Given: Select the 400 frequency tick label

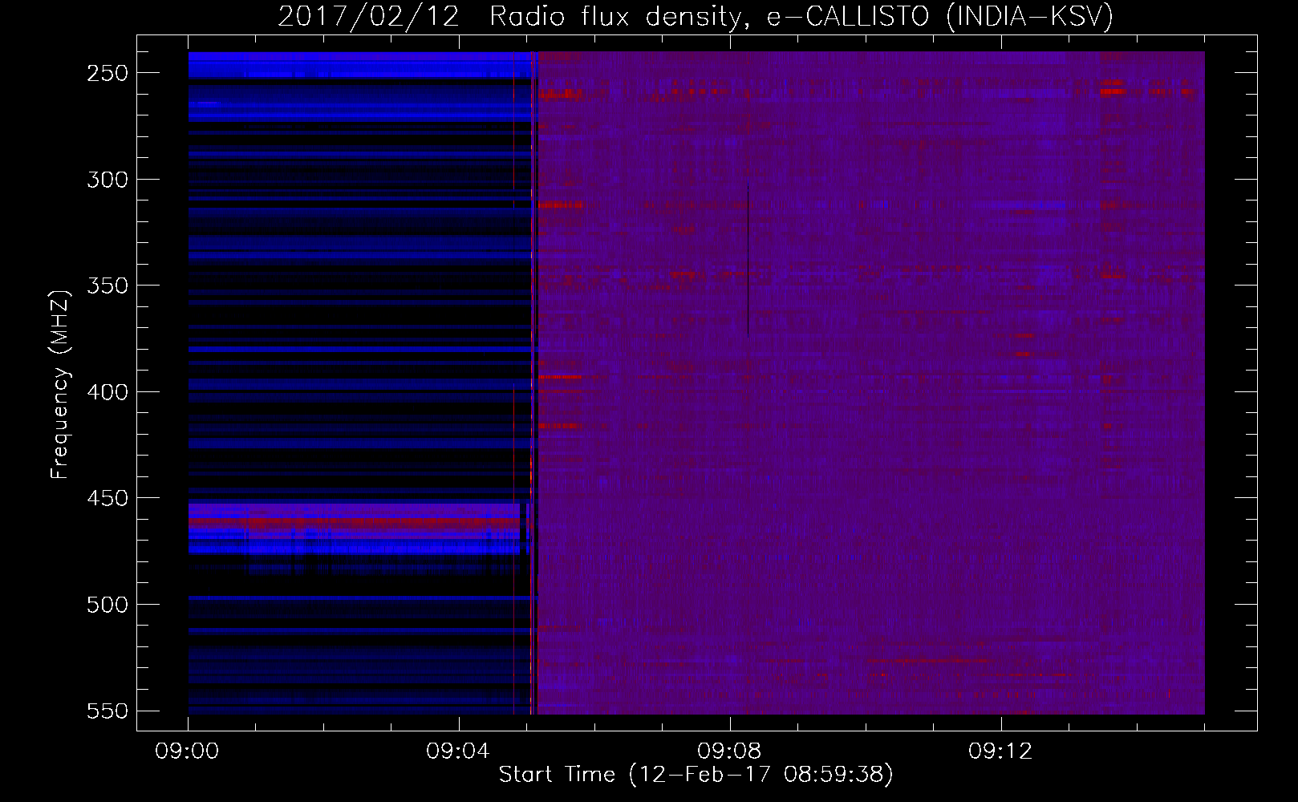Looking at the screenshot, I should 107,392.
